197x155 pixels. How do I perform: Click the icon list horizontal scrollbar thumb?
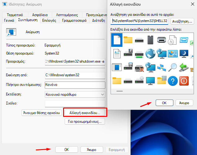pyautogui.click(x=120, y=91)
